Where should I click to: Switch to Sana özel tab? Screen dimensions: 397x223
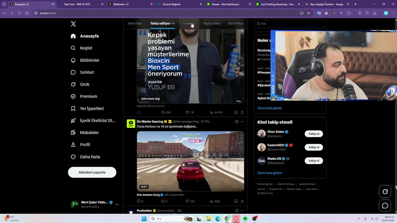click(135, 23)
